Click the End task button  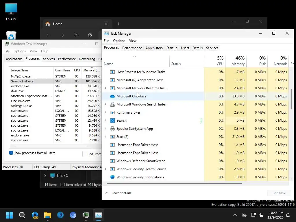pos(279,193)
